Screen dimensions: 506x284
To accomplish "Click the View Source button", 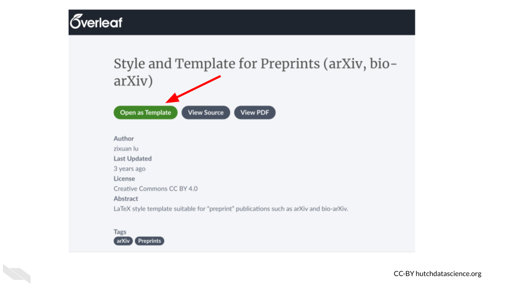I will (x=206, y=113).
